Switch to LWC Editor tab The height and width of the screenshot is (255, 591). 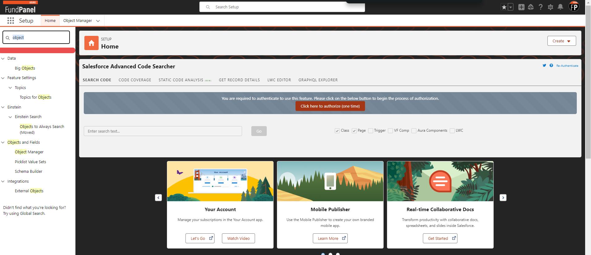click(279, 80)
